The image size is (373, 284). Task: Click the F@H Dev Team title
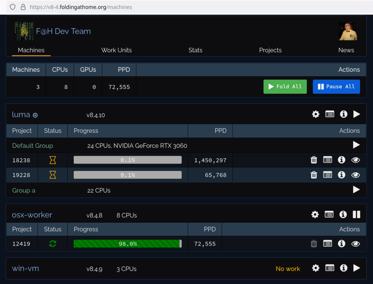click(63, 31)
